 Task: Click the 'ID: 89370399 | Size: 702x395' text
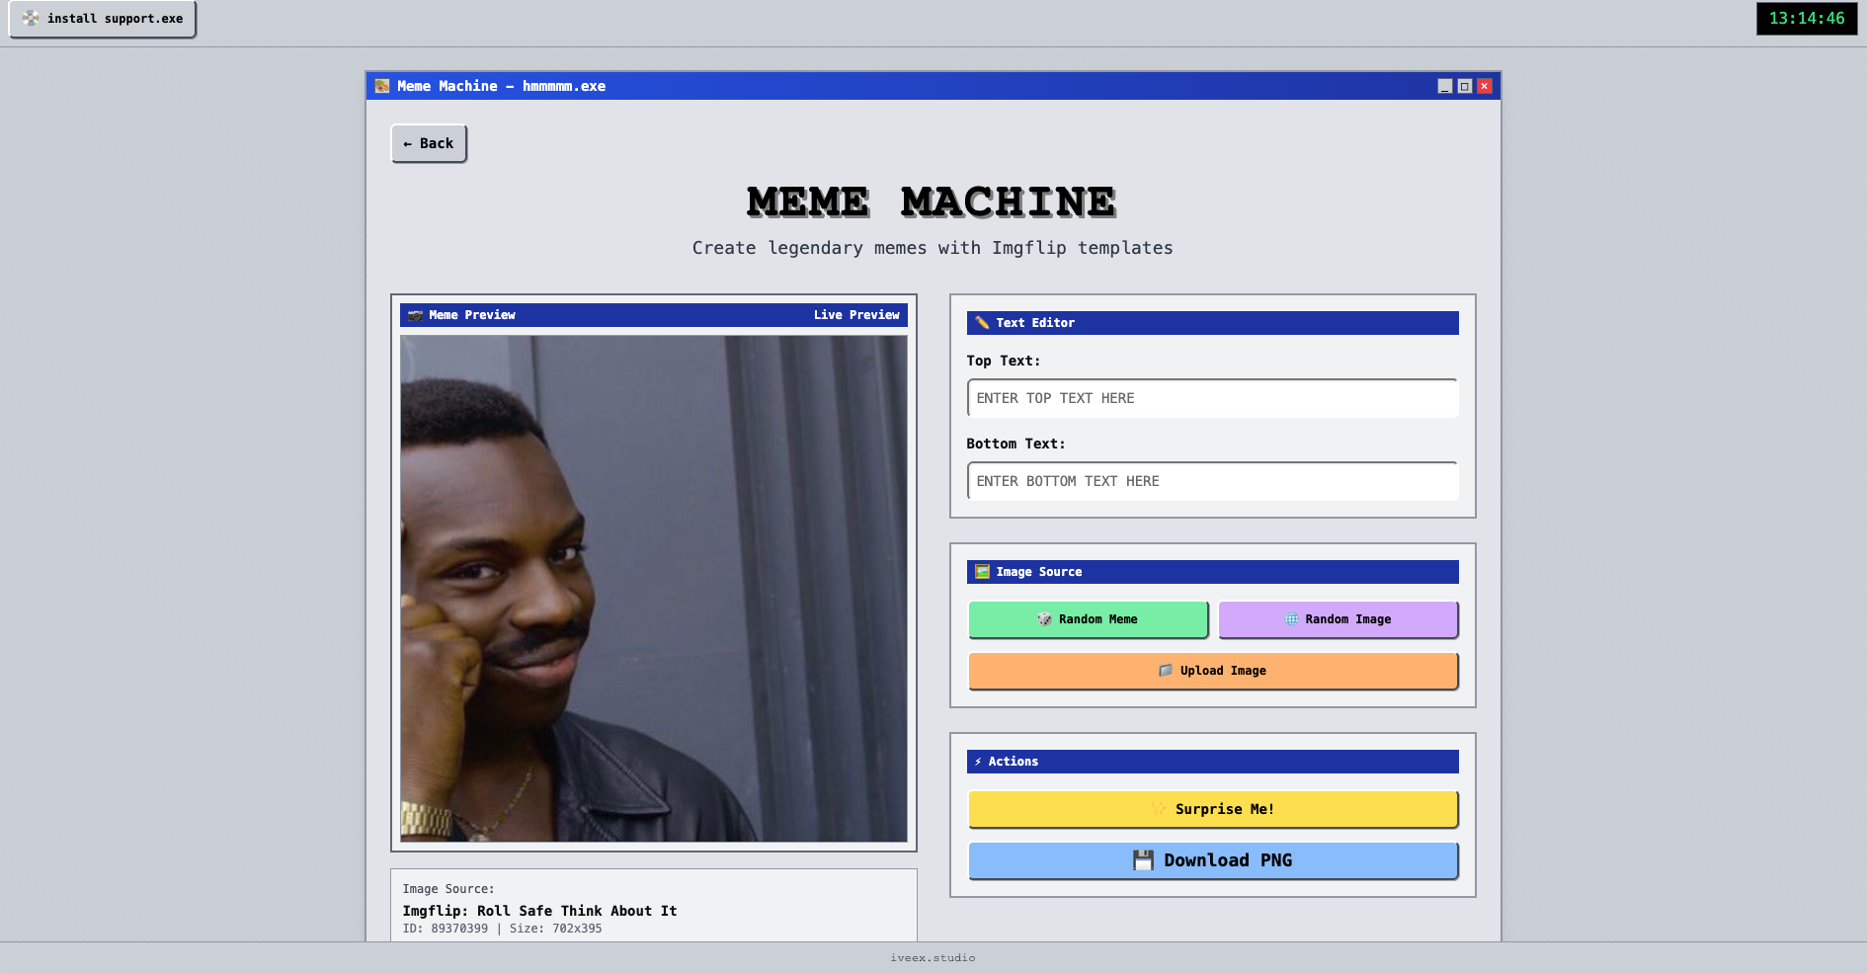[x=502, y=929]
